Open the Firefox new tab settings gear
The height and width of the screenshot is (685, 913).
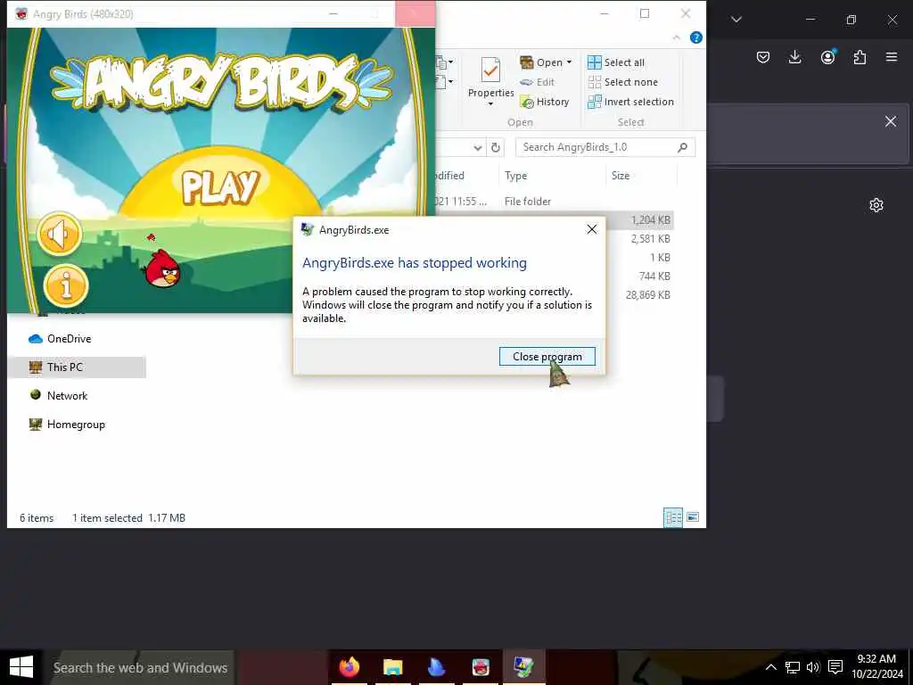(x=876, y=205)
